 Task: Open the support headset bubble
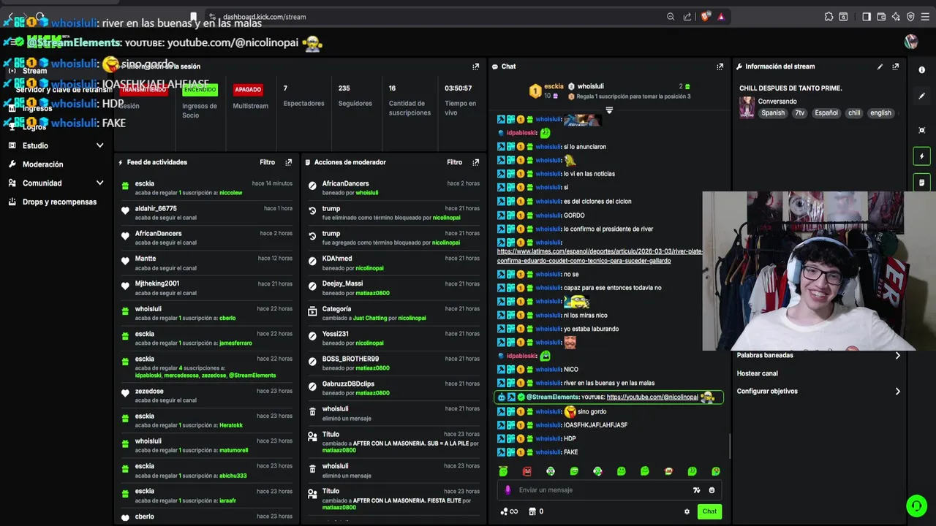pyautogui.click(x=916, y=506)
